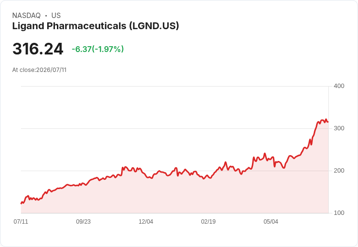Click the NASDAQ exchange label
Screen dimensions: 358x247
tap(26, 16)
